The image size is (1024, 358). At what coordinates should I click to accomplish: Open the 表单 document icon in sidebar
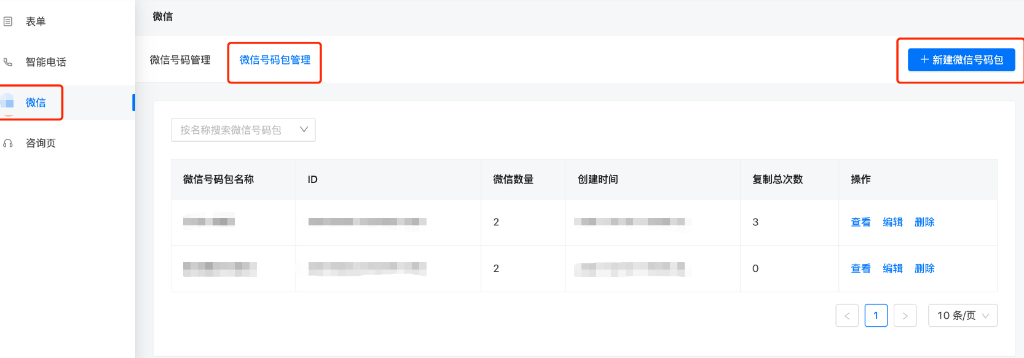coord(8,20)
